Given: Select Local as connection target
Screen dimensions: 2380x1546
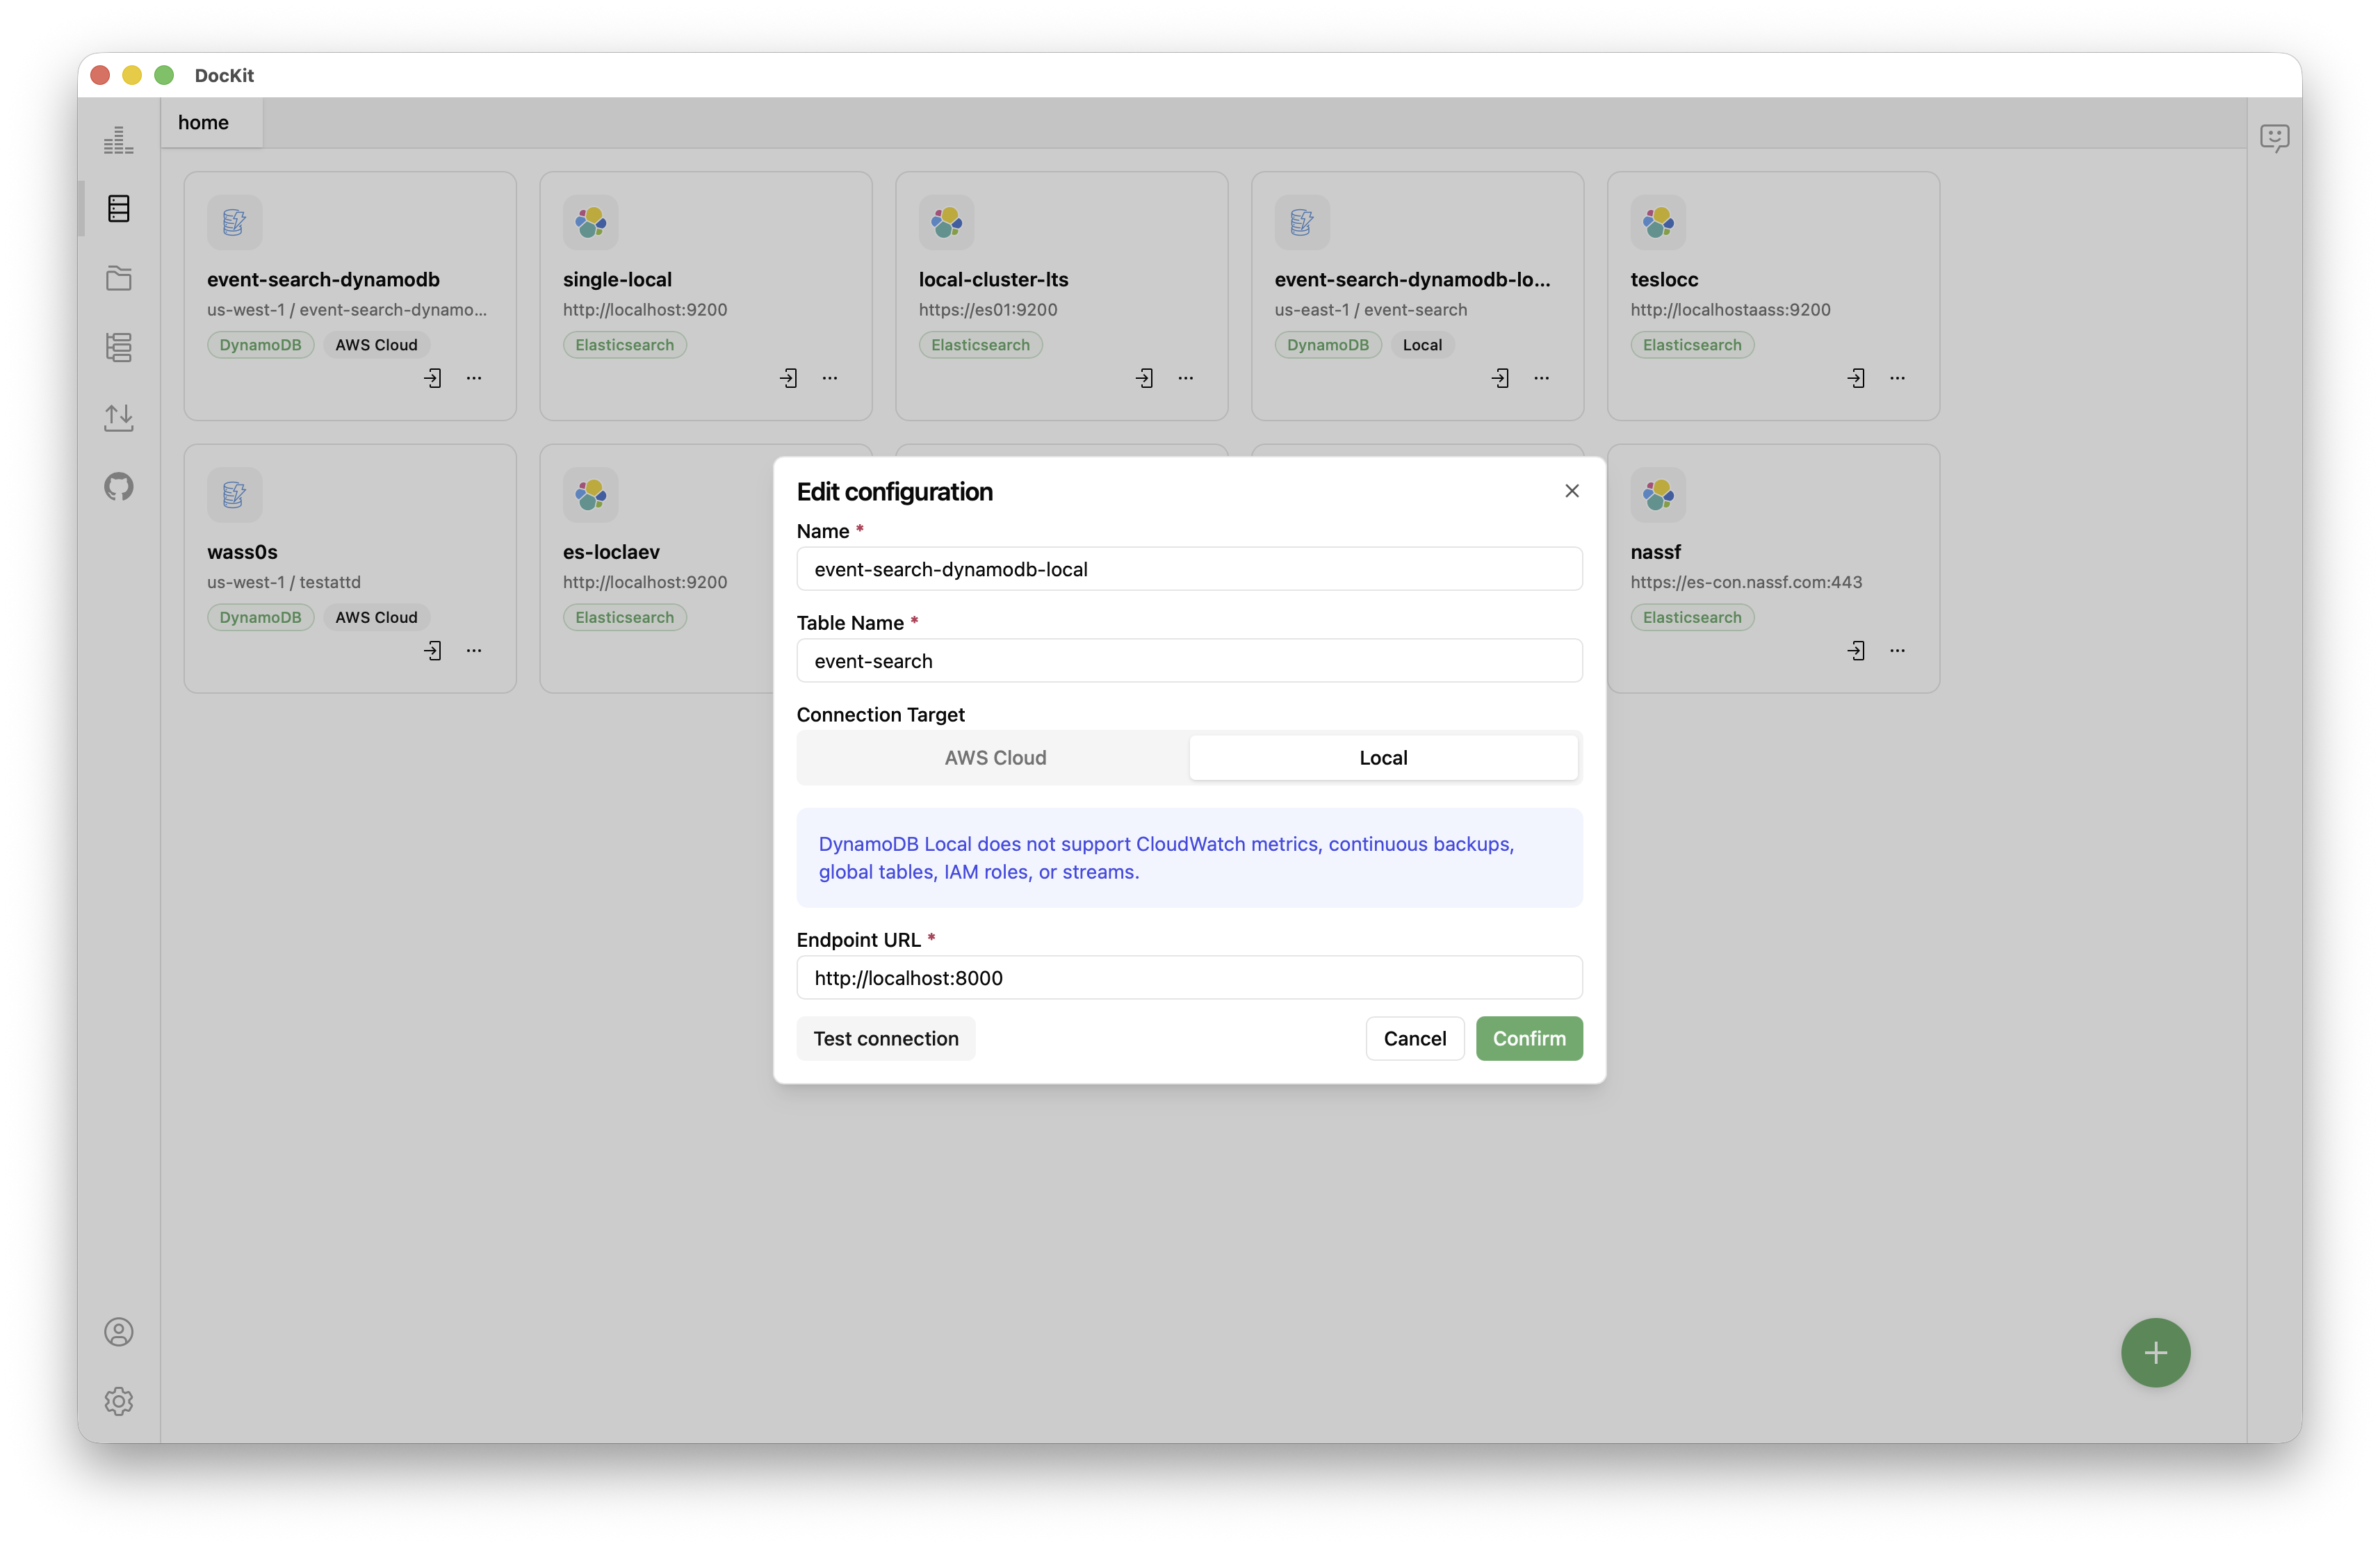Looking at the screenshot, I should click(x=1383, y=757).
